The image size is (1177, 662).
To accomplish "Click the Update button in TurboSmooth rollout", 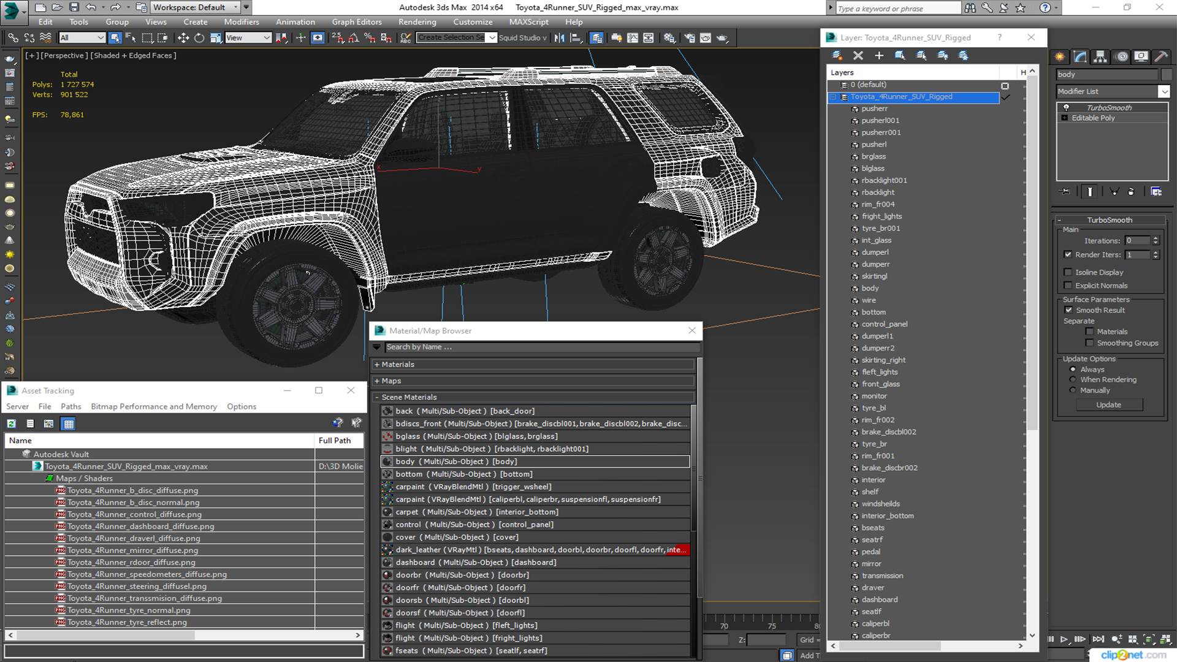I will [1108, 405].
